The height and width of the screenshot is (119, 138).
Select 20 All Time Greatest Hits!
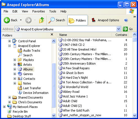click(x=80, y=49)
